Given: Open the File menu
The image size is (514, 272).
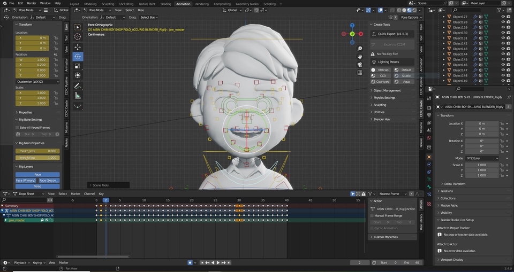Looking at the screenshot, I should [11, 3].
